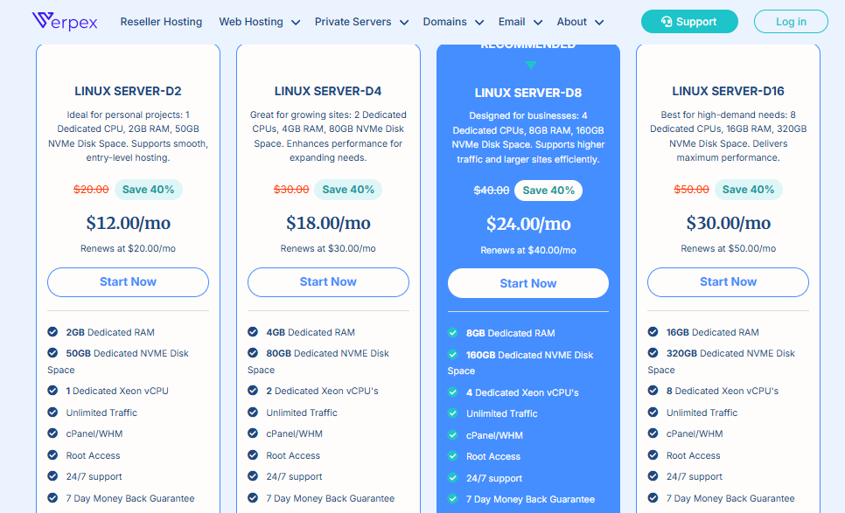Click 24/7 support checkmark in SERVER-D4 card
This screenshot has height=513, width=845.
click(x=253, y=475)
